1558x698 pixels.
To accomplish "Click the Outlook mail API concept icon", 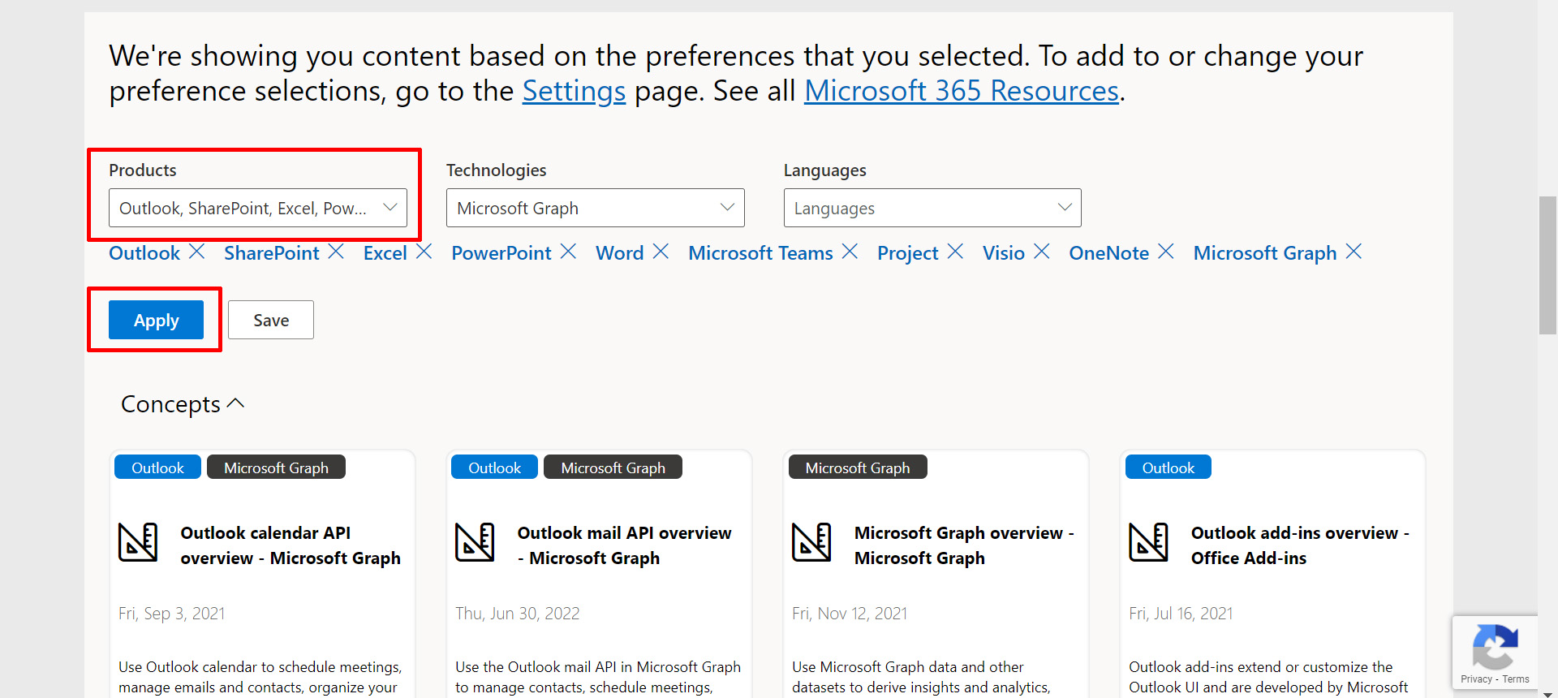I will [475, 542].
